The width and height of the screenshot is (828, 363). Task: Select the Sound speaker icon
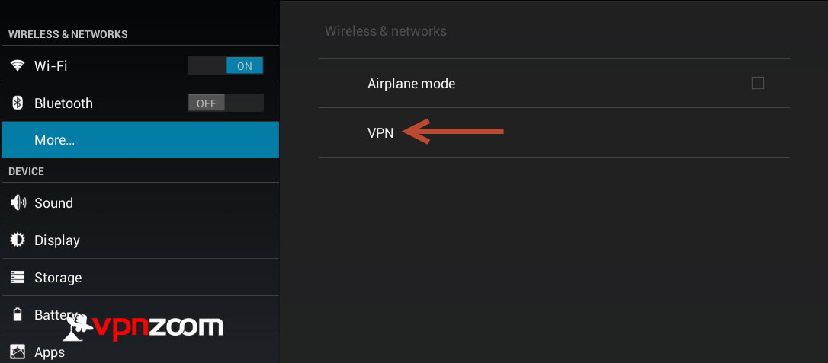[18, 203]
